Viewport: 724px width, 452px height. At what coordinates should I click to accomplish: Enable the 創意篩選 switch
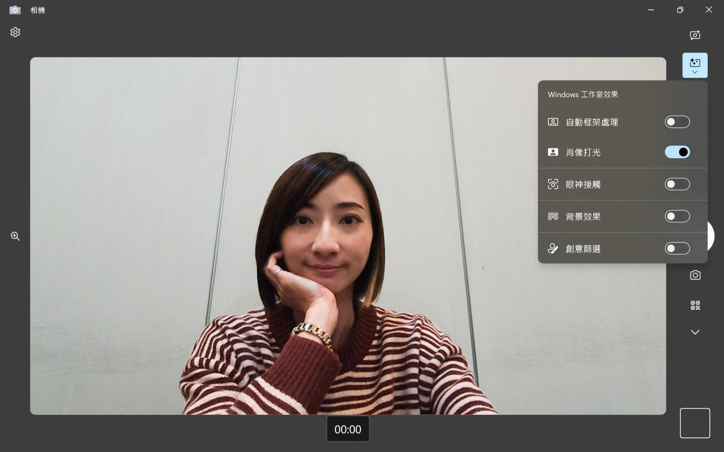[x=677, y=249]
